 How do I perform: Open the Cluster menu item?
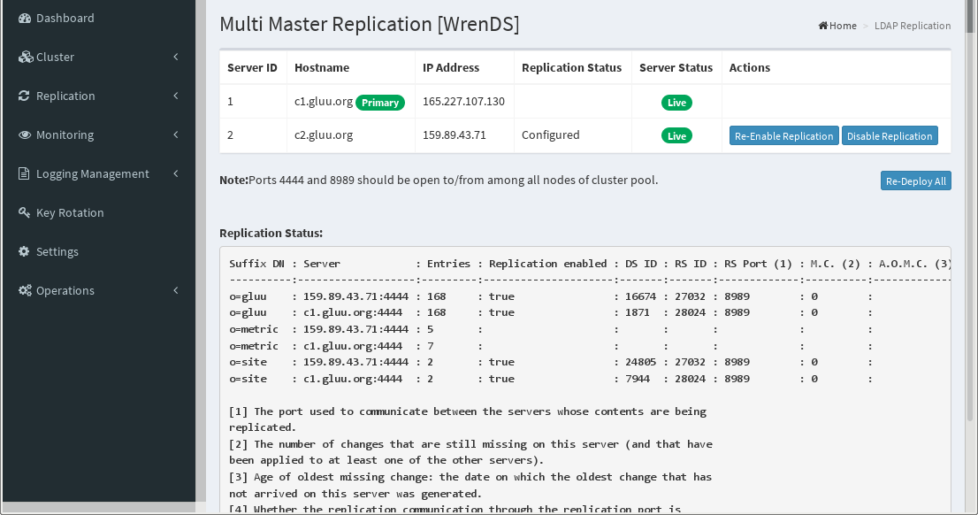[98, 57]
